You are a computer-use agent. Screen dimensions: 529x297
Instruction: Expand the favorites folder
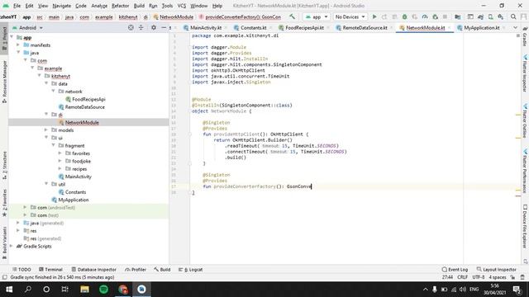[x=60, y=153]
